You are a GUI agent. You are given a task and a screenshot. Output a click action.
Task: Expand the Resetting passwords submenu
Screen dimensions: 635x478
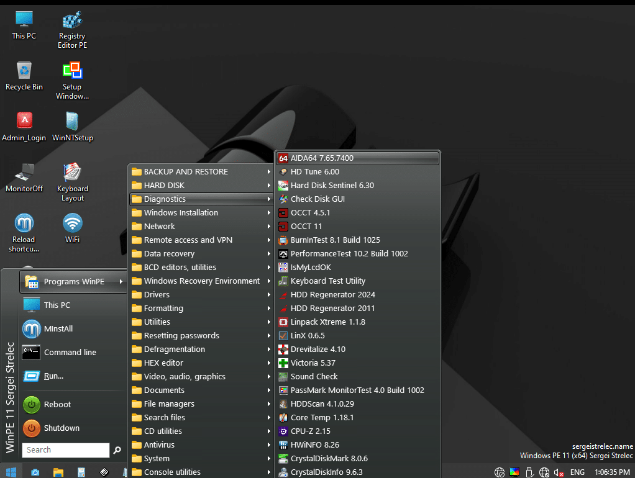point(201,335)
